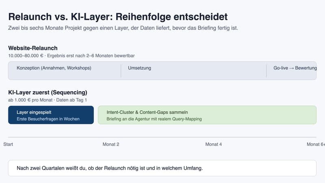Click the '10.000–80.000 €' cost line

[x=71, y=56]
